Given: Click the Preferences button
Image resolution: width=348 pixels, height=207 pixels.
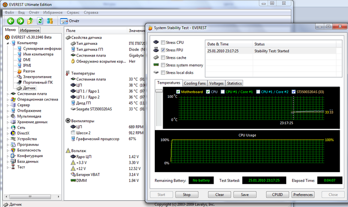Looking at the screenshot, I should [303, 194].
